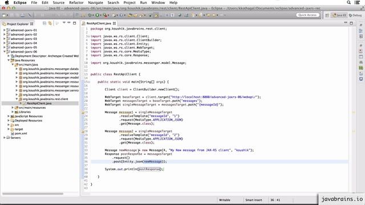Open the Navigate menu
Screen dimensions: 365x205
[95, 2]
